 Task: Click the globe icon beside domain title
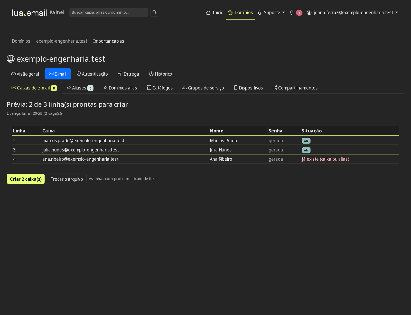pos(11,59)
